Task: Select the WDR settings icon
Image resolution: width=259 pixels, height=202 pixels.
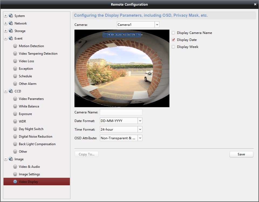Action: [x=15, y=121]
